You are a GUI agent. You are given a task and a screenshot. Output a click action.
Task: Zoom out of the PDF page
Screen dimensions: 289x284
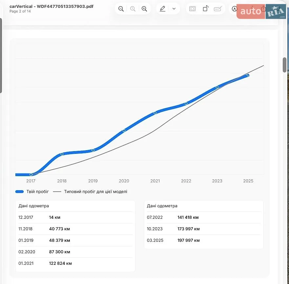tap(121, 9)
